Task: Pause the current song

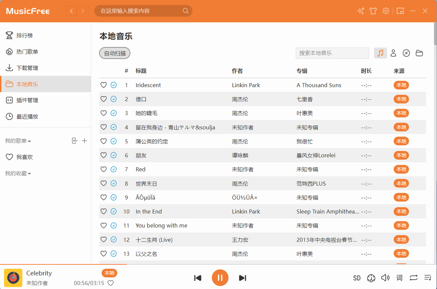Action: (x=220, y=278)
